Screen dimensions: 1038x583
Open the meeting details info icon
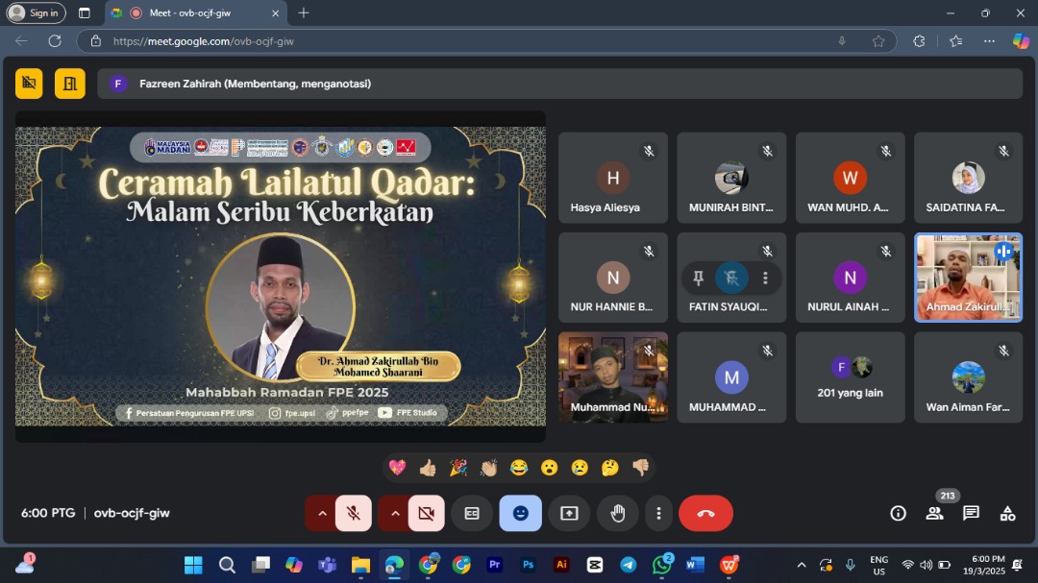tap(898, 513)
